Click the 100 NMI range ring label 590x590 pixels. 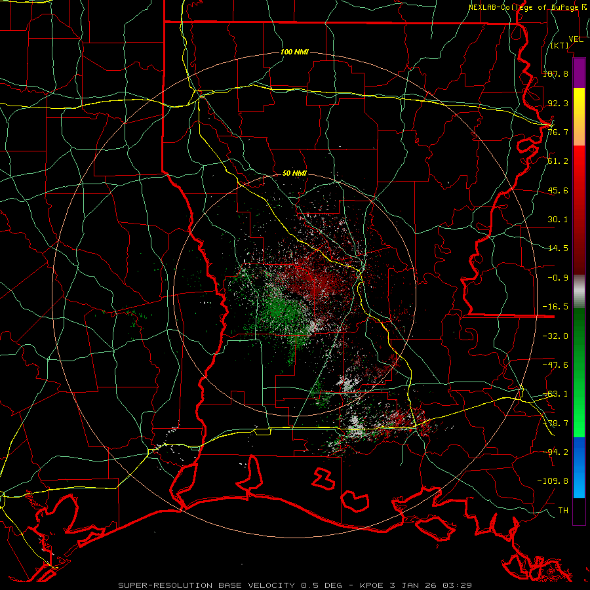(x=294, y=52)
